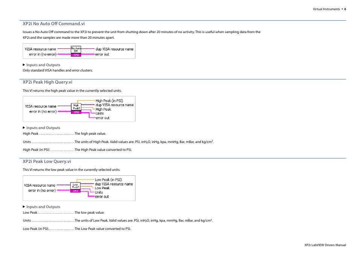Click 'Low Peak' output label in the diagram
Viewport: 359px width, 254px height.
pos(102,188)
